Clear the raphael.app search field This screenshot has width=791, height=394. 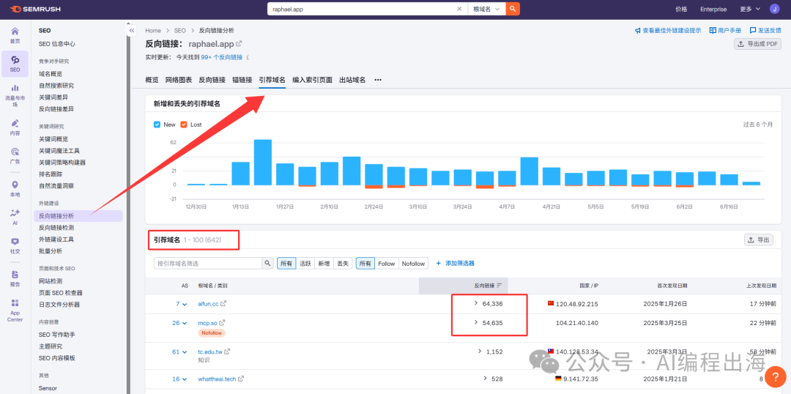(x=459, y=10)
